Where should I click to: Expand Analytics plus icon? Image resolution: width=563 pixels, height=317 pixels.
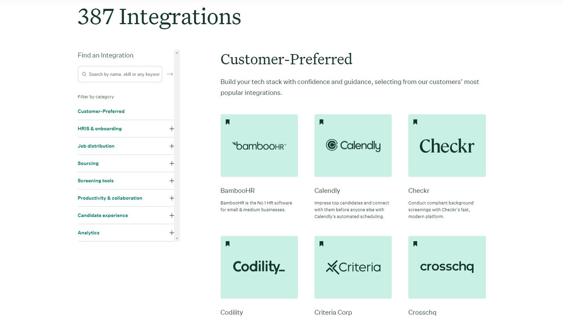point(172,233)
